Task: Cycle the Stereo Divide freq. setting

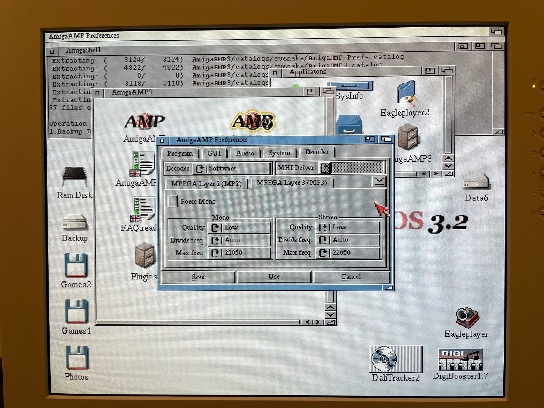Action: click(x=347, y=240)
